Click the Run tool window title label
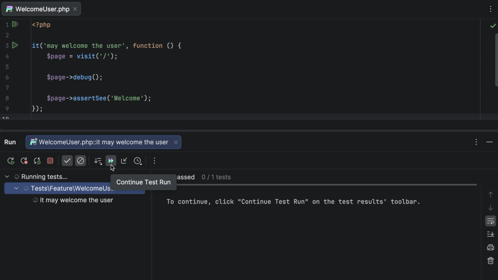498x280 pixels. 10,142
